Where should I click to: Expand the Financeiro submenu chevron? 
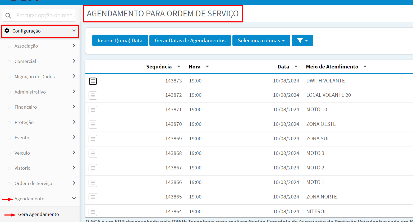tap(74, 107)
